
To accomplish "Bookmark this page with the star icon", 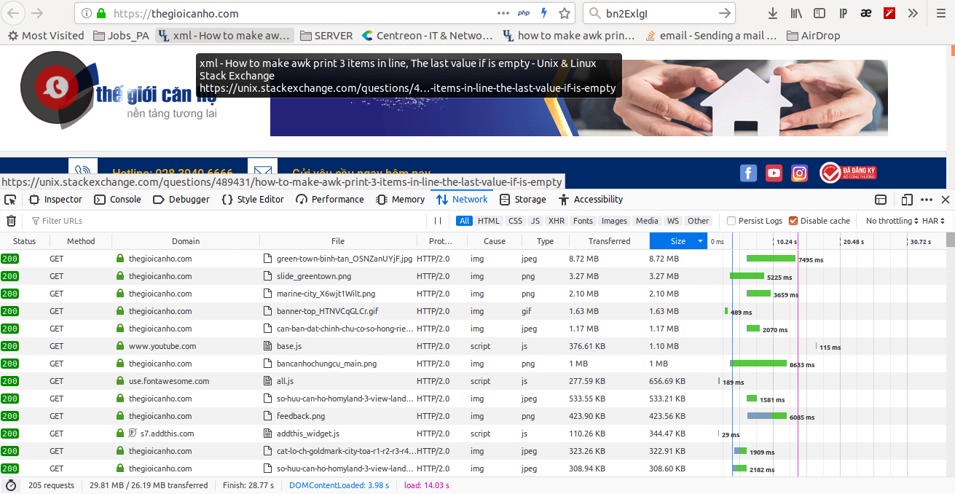I will tap(565, 13).
